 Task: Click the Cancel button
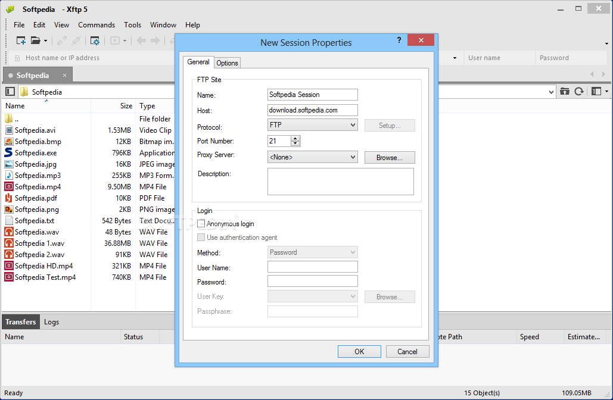407,352
